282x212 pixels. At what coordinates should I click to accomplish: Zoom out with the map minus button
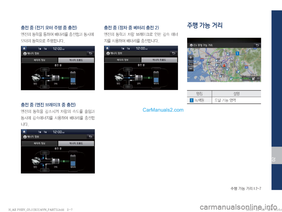(191, 69)
